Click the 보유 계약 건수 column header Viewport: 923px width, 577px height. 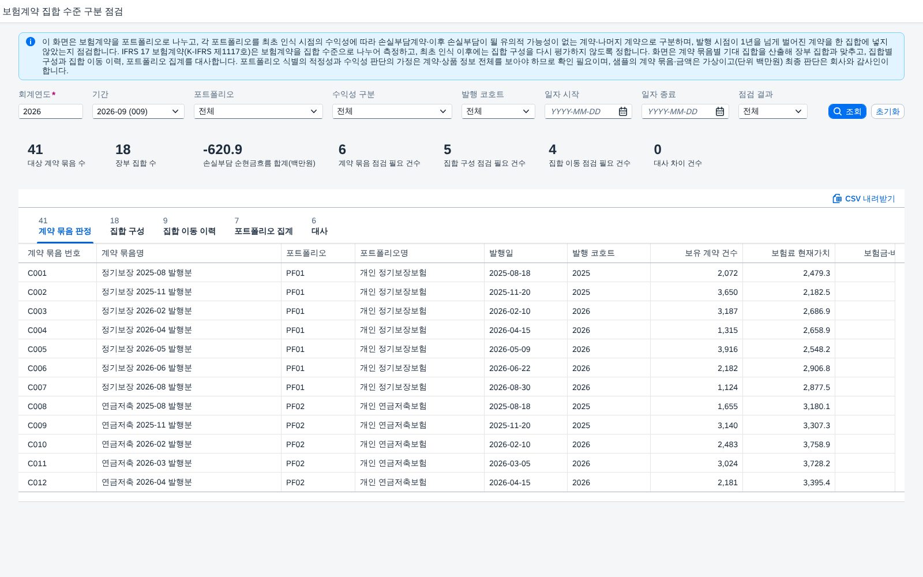point(696,253)
